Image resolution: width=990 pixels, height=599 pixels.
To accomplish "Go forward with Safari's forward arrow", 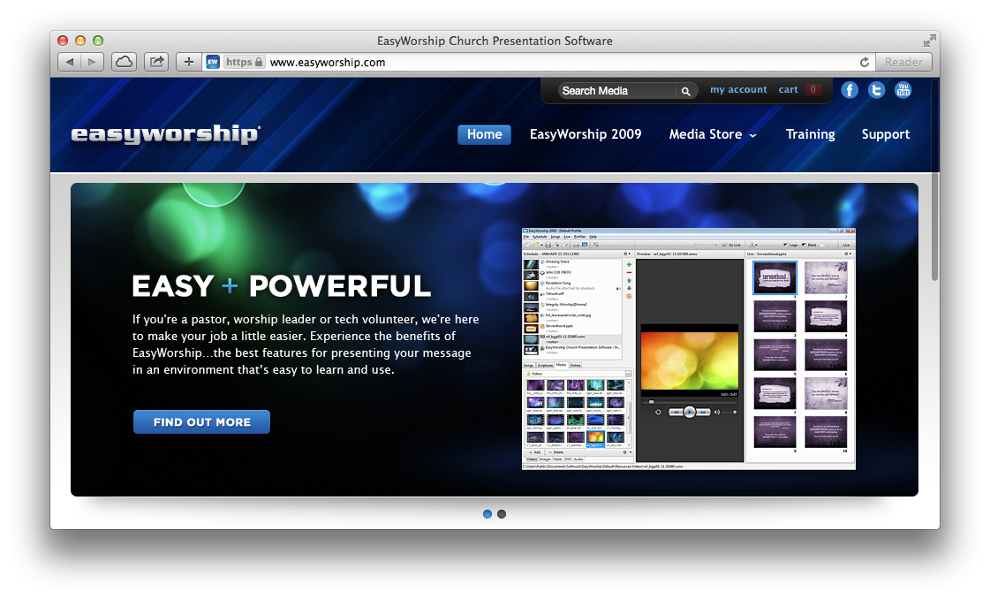I will (92, 62).
